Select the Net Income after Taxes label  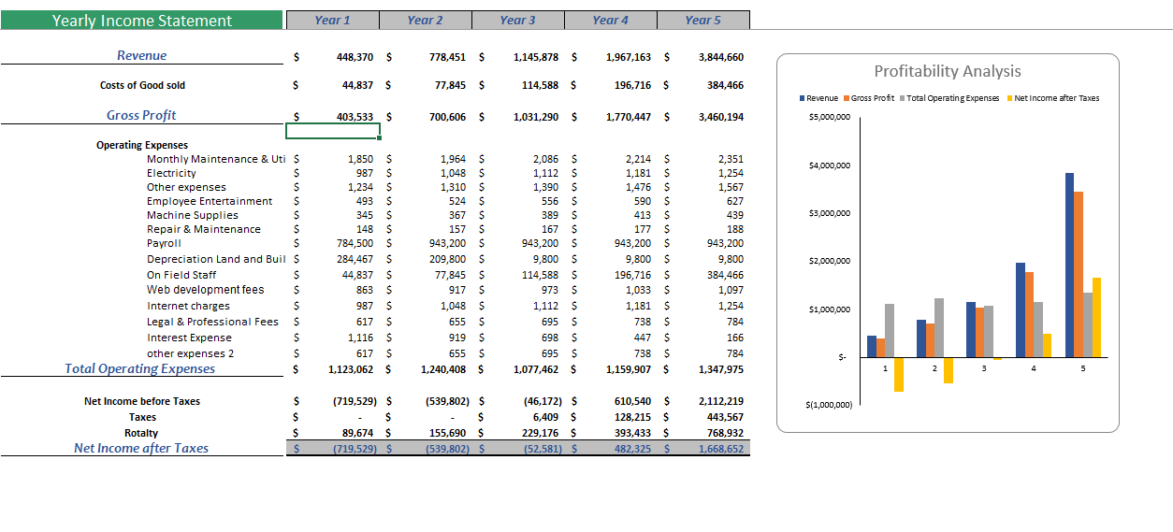(141, 448)
